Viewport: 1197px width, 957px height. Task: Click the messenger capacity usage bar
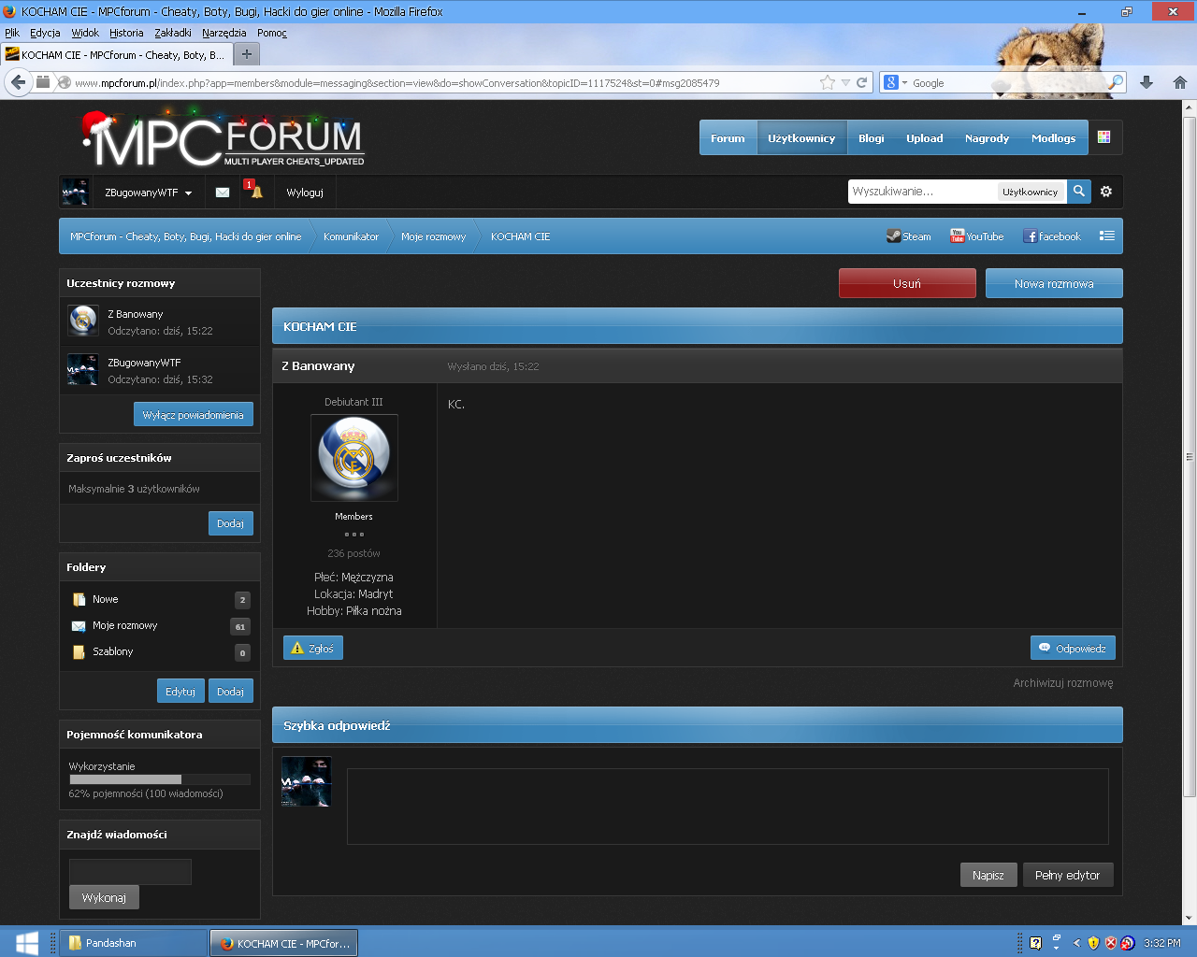click(x=160, y=779)
